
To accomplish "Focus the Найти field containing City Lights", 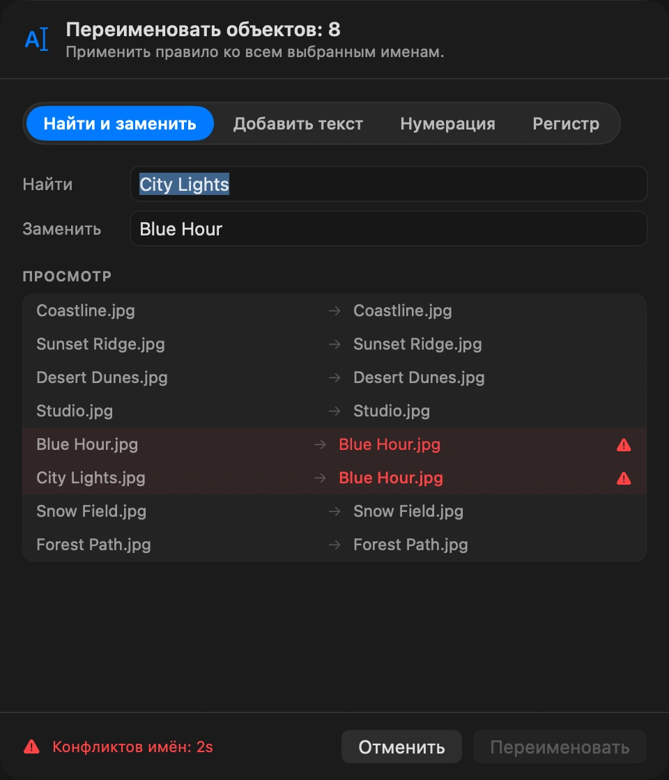I will pyautogui.click(x=388, y=184).
